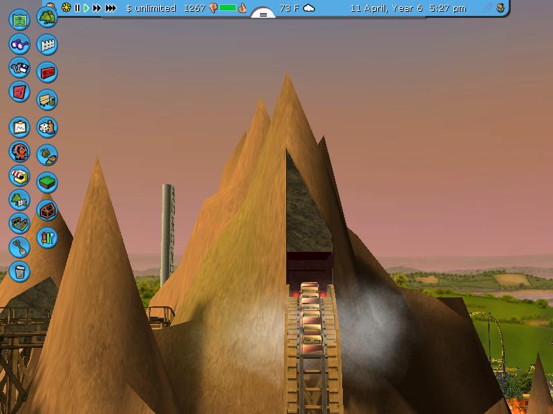Click the red book park management icon
553x414 pixels.
click(x=19, y=92)
